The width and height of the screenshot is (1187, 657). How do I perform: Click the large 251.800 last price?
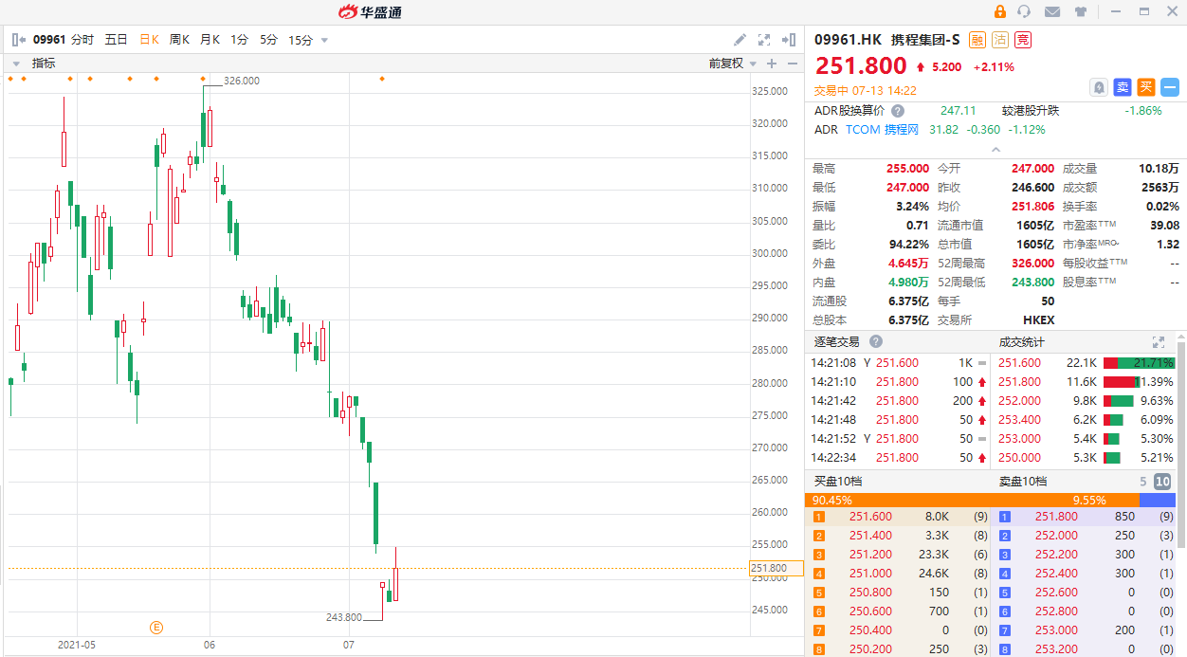click(x=862, y=66)
